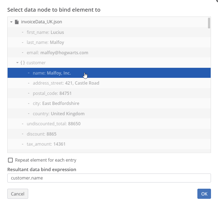Select the address_street node
The image size is (218, 205).
coord(66,83)
